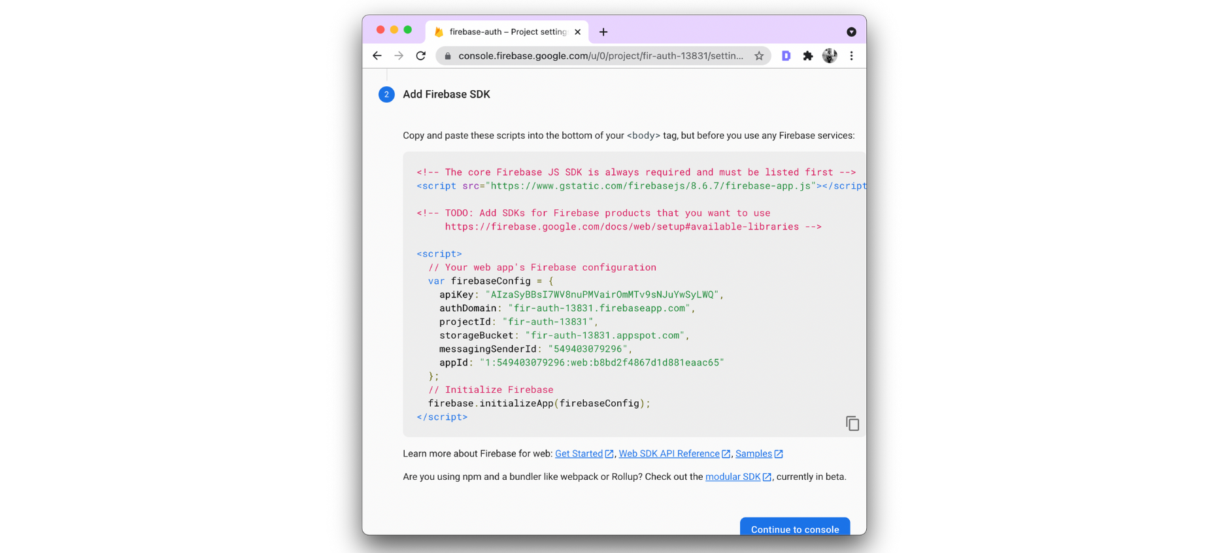
Task: Click the messagingSenderId value 549403079296
Action: tap(588, 349)
